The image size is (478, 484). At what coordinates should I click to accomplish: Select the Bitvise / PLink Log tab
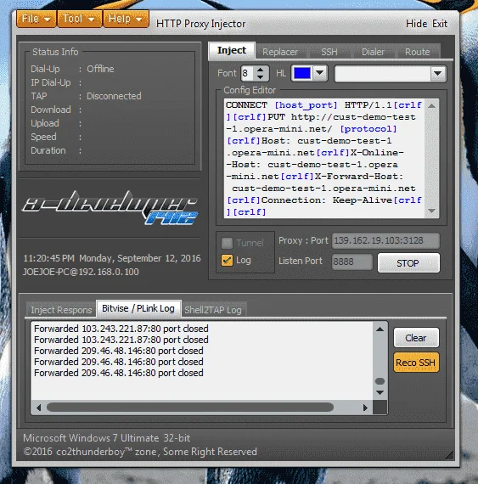click(138, 308)
